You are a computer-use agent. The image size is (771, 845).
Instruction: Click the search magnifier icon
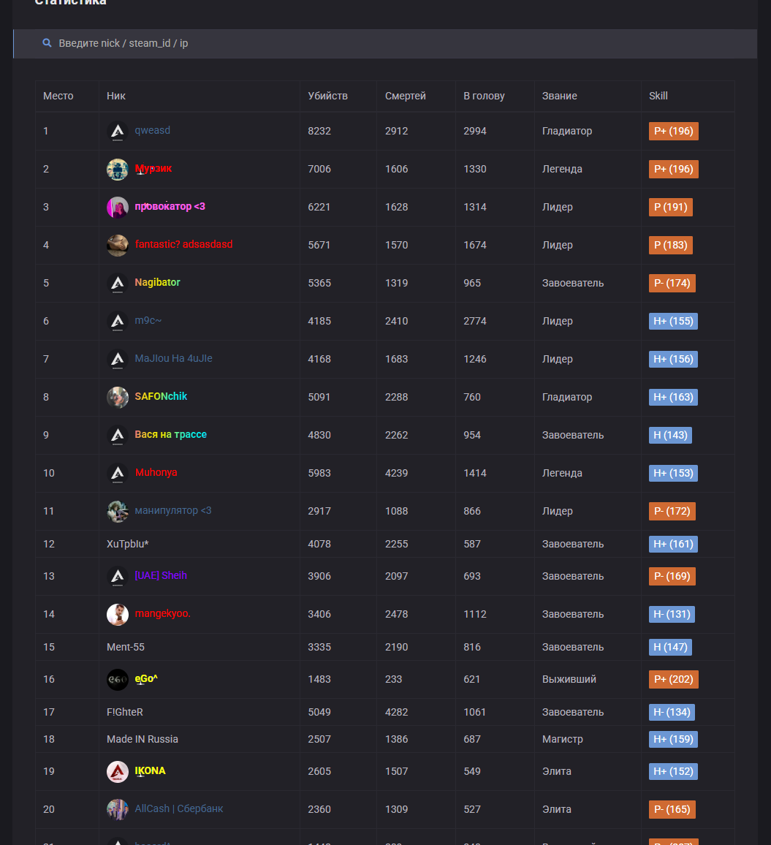tap(47, 43)
